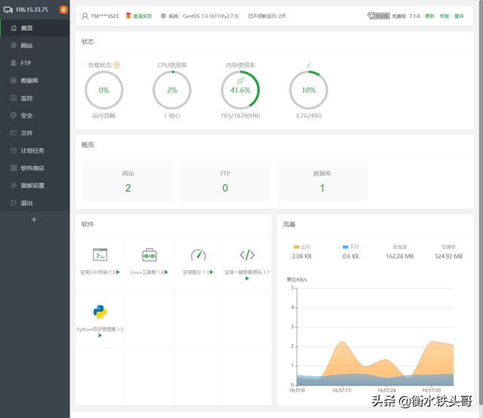Click the 16:57:15 time label on chart

(342, 390)
